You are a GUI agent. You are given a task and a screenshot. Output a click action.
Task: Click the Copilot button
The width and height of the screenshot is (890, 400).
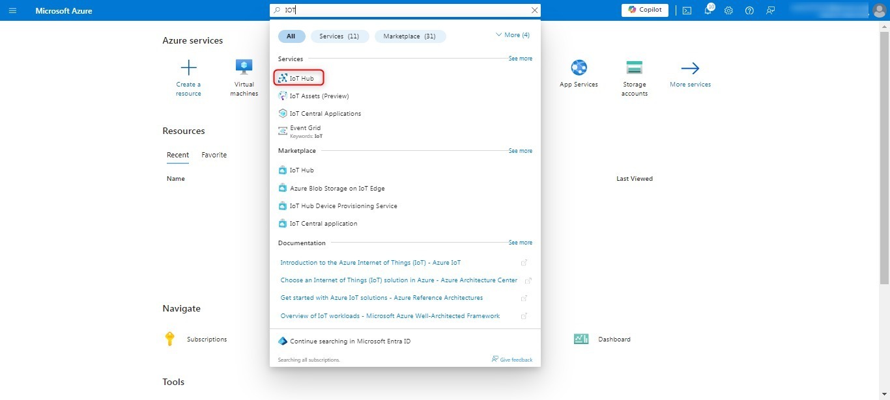click(x=645, y=10)
